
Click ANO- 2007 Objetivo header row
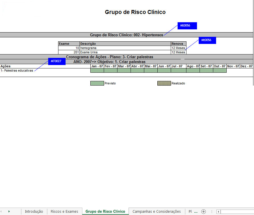127,62
